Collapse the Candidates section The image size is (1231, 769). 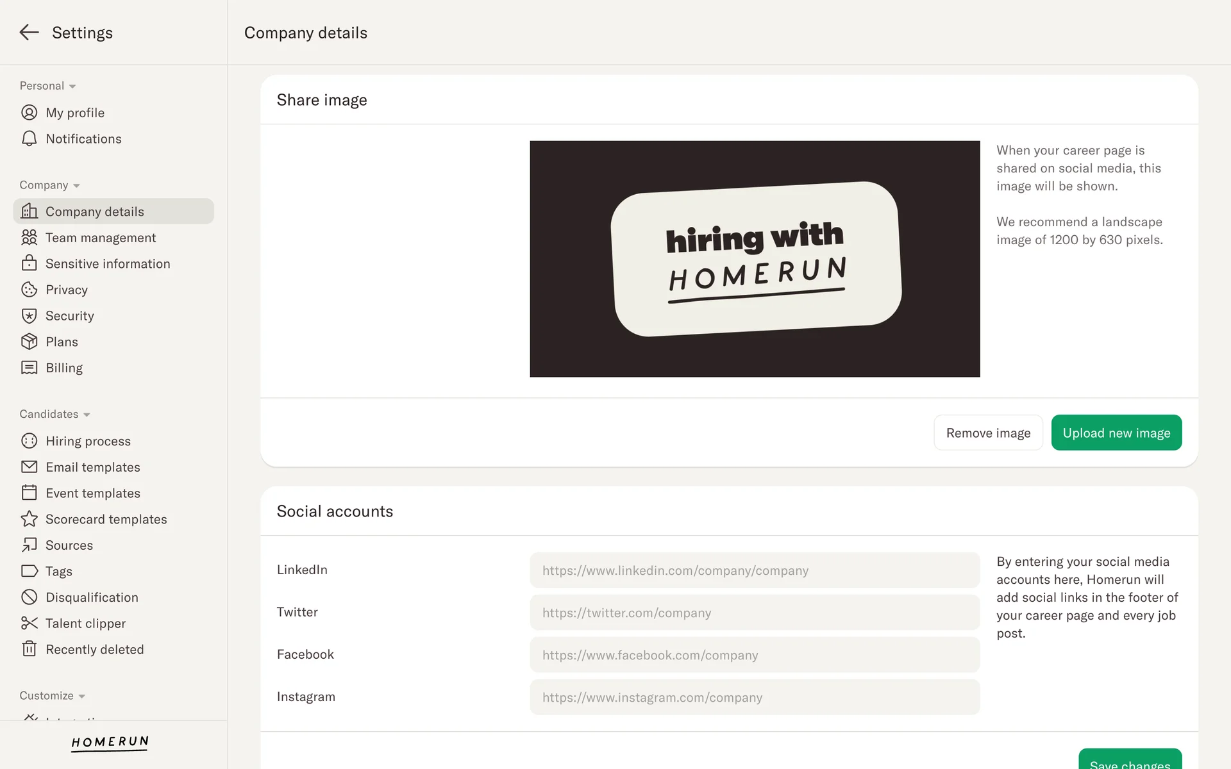click(87, 415)
